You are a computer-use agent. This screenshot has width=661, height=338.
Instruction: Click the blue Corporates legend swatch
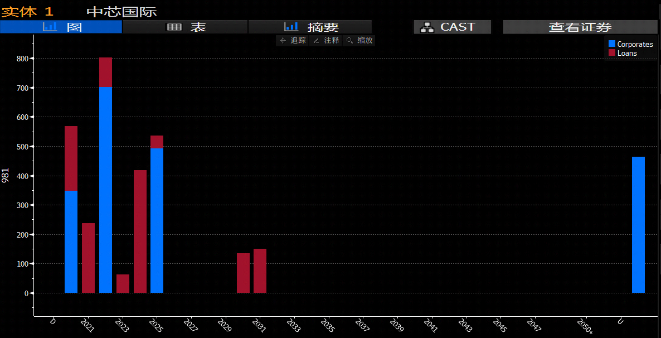pyautogui.click(x=612, y=44)
